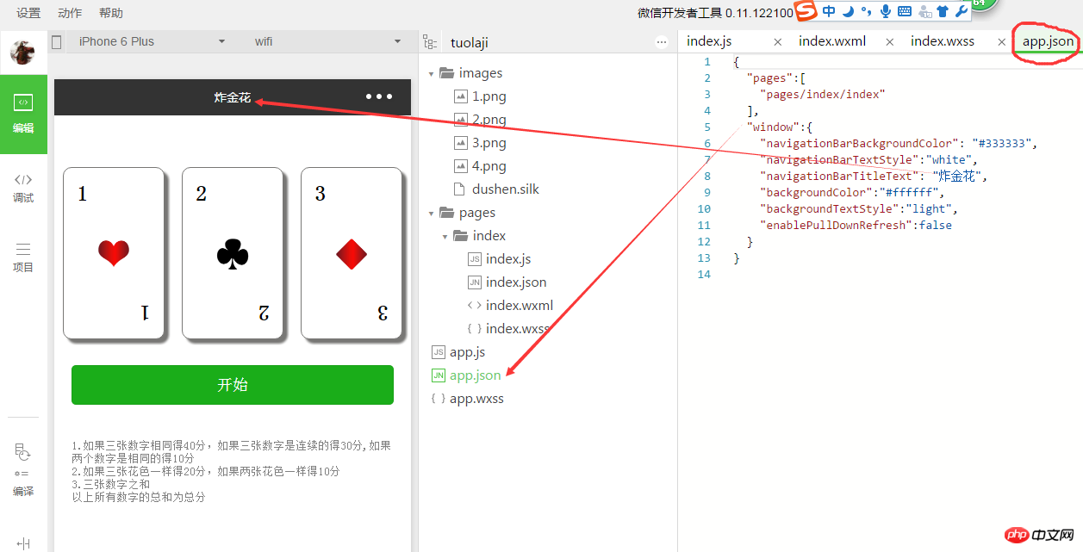1083x552 pixels.
Task: Click the IME user account icon
Action: 925,11
